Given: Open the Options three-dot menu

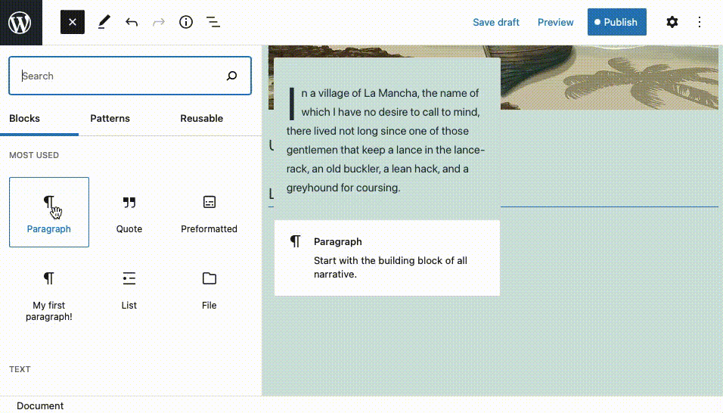Looking at the screenshot, I should (x=699, y=22).
